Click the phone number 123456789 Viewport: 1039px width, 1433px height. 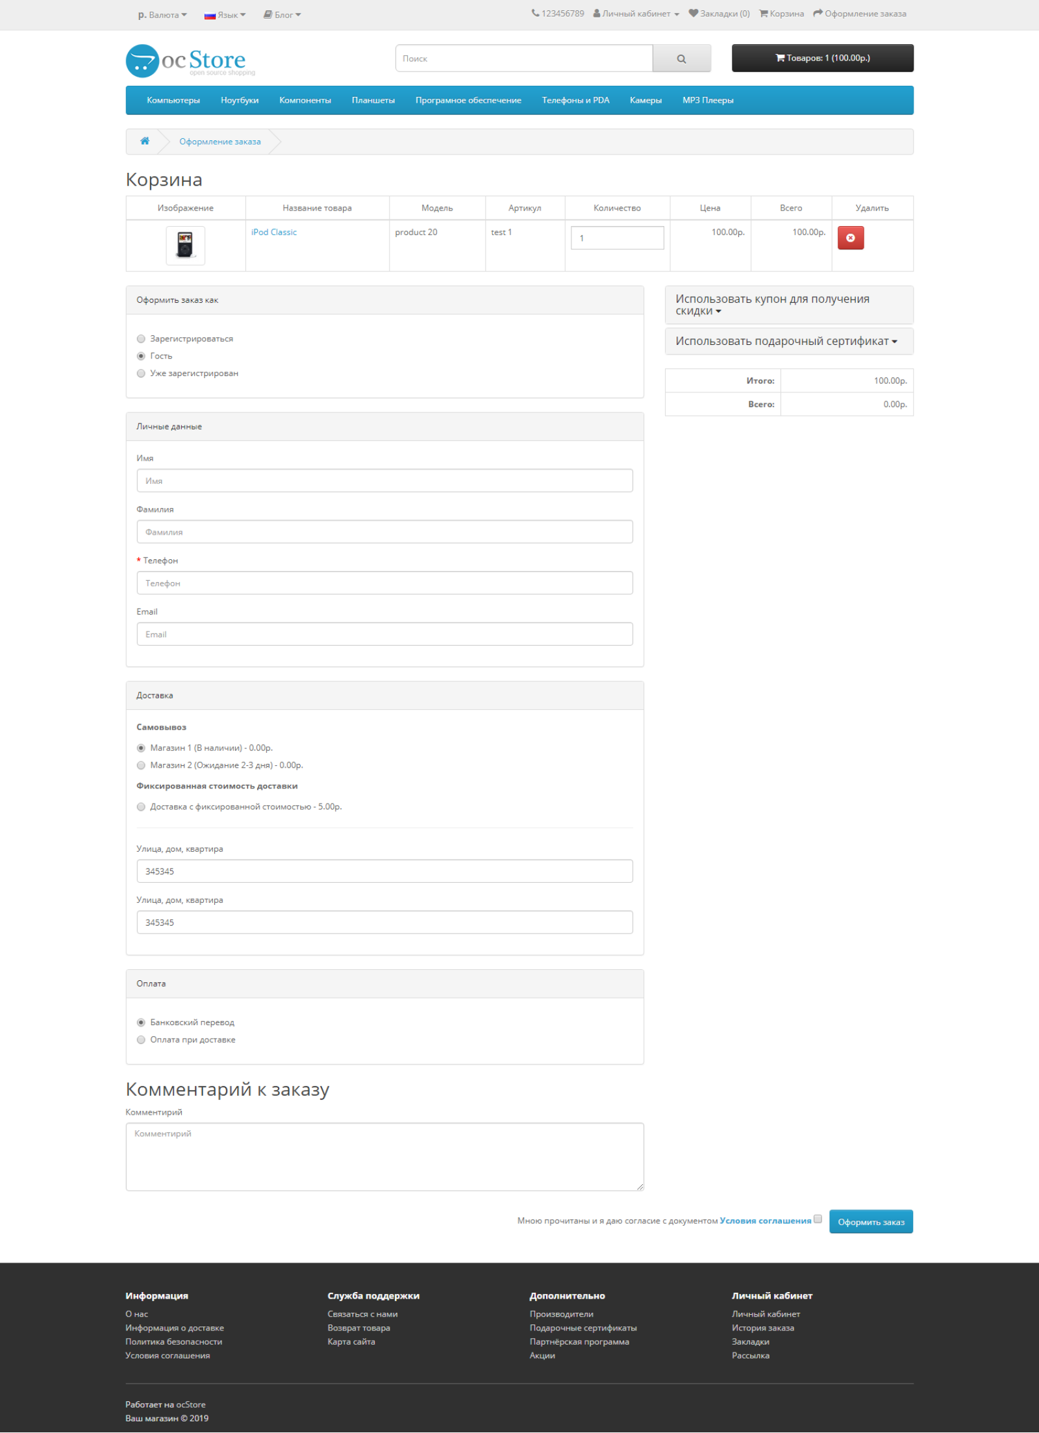click(x=558, y=14)
